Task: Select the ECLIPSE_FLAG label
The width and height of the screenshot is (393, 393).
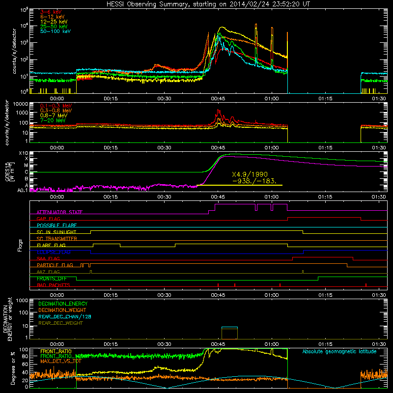Action: coord(54,252)
